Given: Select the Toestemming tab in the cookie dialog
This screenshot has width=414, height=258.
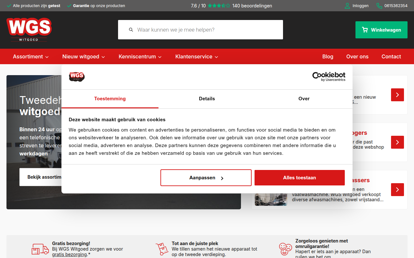Looking at the screenshot, I should [x=110, y=99].
